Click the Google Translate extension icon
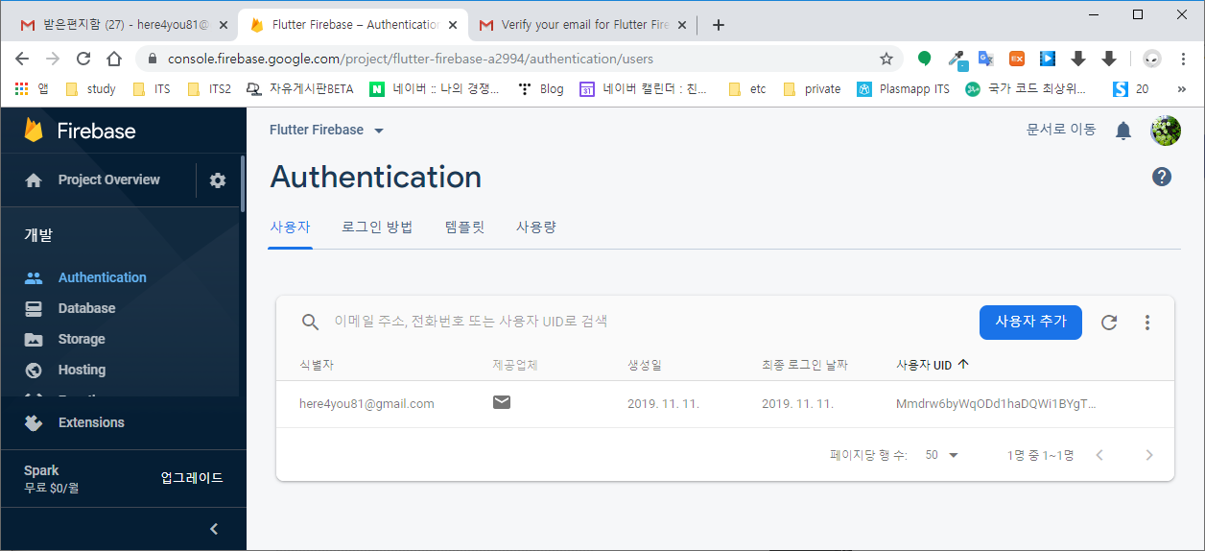This screenshot has width=1205, height=551. coord(985,59)
